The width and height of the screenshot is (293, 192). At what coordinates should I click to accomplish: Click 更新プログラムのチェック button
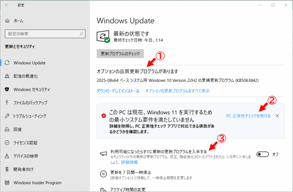click(x=120, y=54)
